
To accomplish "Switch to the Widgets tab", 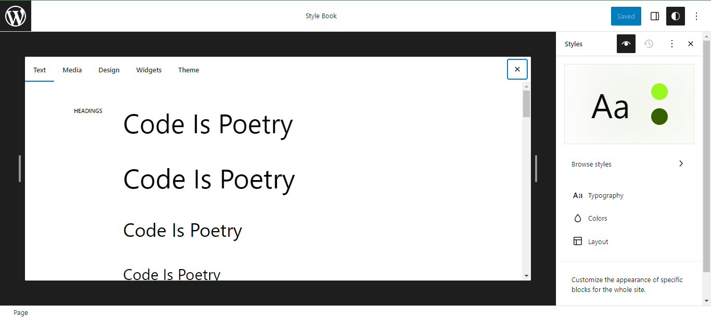I will pos(149,70).
